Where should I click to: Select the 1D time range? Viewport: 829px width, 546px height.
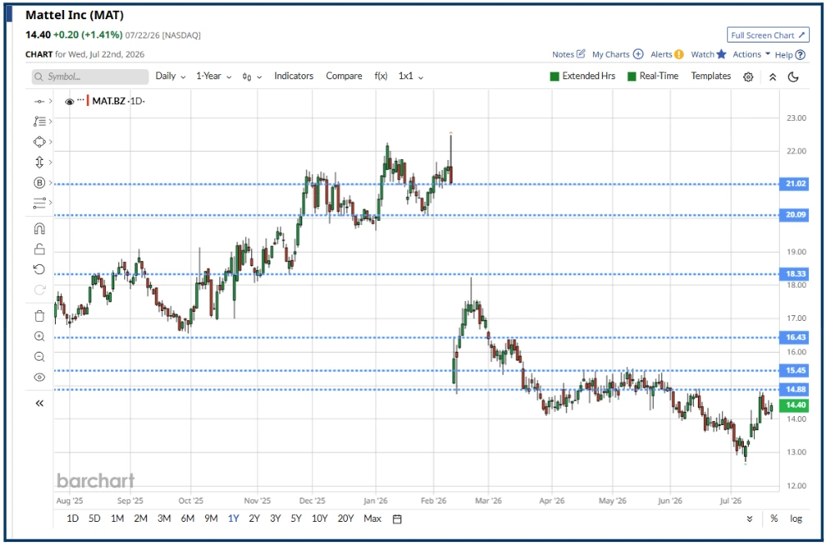[73, 519]
